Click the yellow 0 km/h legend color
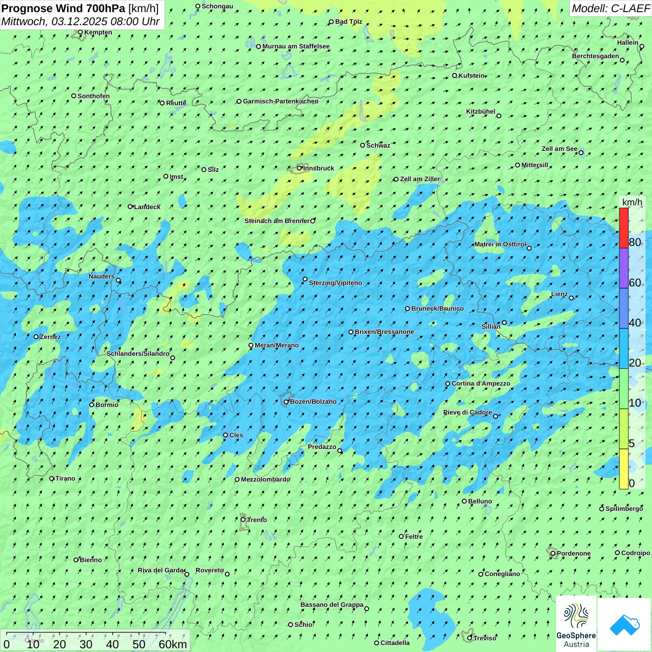652x652 pixels. tap(624, 469)
